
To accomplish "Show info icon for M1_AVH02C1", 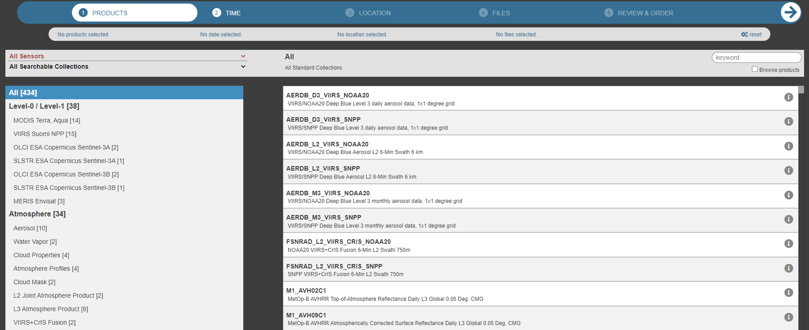I will click(x=789, y=293).
